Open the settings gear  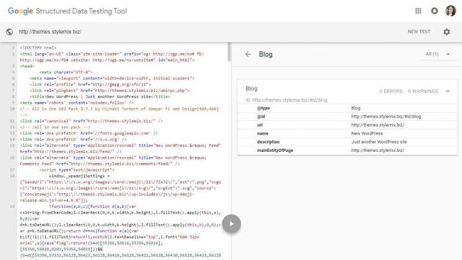[x=447, y=31]
